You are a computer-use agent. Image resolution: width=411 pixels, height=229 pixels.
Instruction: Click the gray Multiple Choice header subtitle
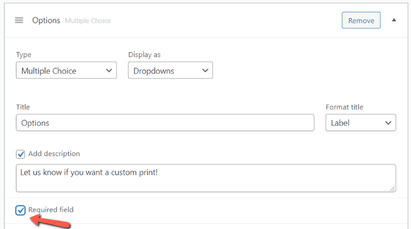point(88,21)
